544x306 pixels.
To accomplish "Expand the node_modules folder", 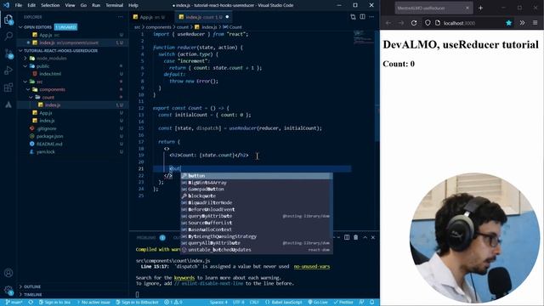I will [x=25, y=59].
